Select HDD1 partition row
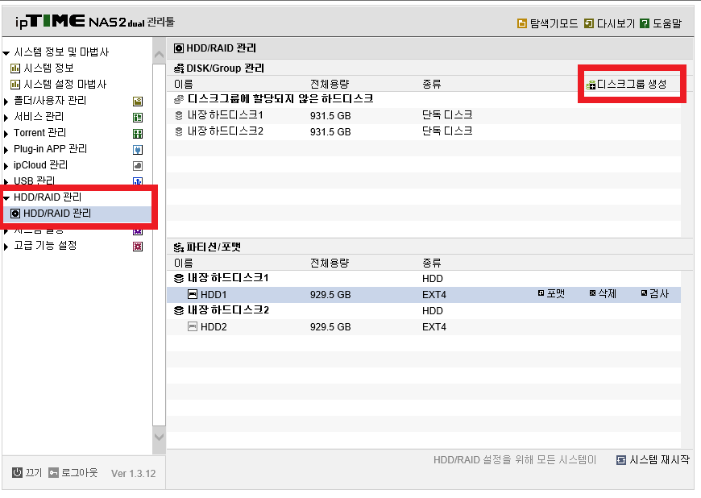 pyautogui.click(x=423, y=295)
